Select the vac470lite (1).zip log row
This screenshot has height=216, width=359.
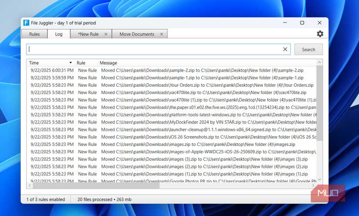coord(172,100)
